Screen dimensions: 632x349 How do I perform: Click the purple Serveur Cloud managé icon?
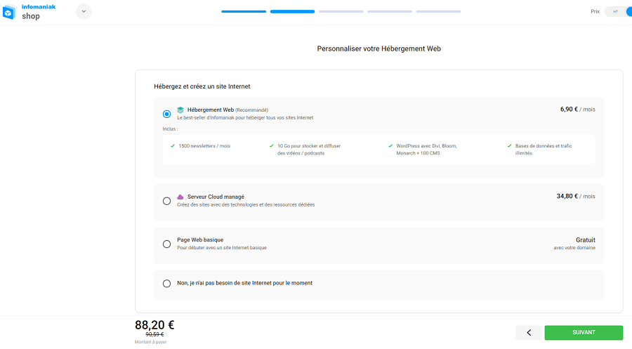[x=180, y=197]
